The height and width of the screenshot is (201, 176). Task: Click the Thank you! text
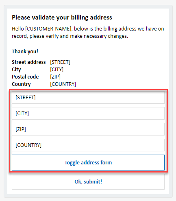click(x=25, y=52)
